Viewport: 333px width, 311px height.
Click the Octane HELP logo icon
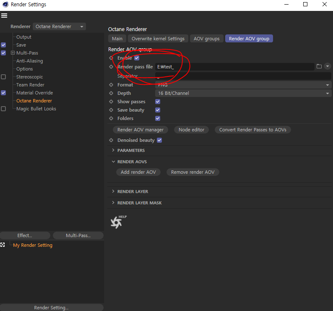pos(118,222)
